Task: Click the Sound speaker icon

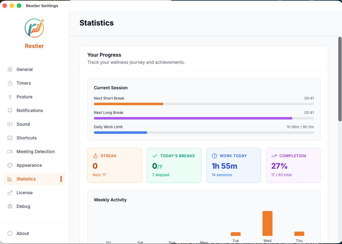Action: [9, 124]
